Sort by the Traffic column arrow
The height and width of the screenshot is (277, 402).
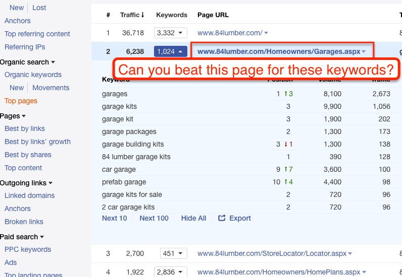142,15
